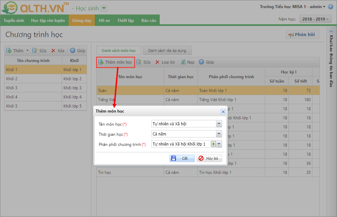Click the Nạp reload icon
Screen dimensions: 337x217
point(183,62)
